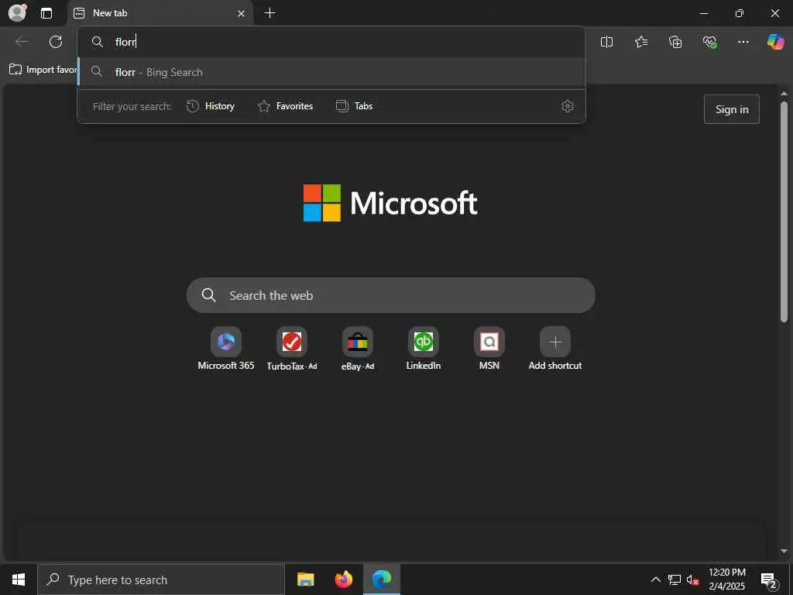Screen dimensions: 793x595
Task: Click the back arrow button
Action: point(22,42)
